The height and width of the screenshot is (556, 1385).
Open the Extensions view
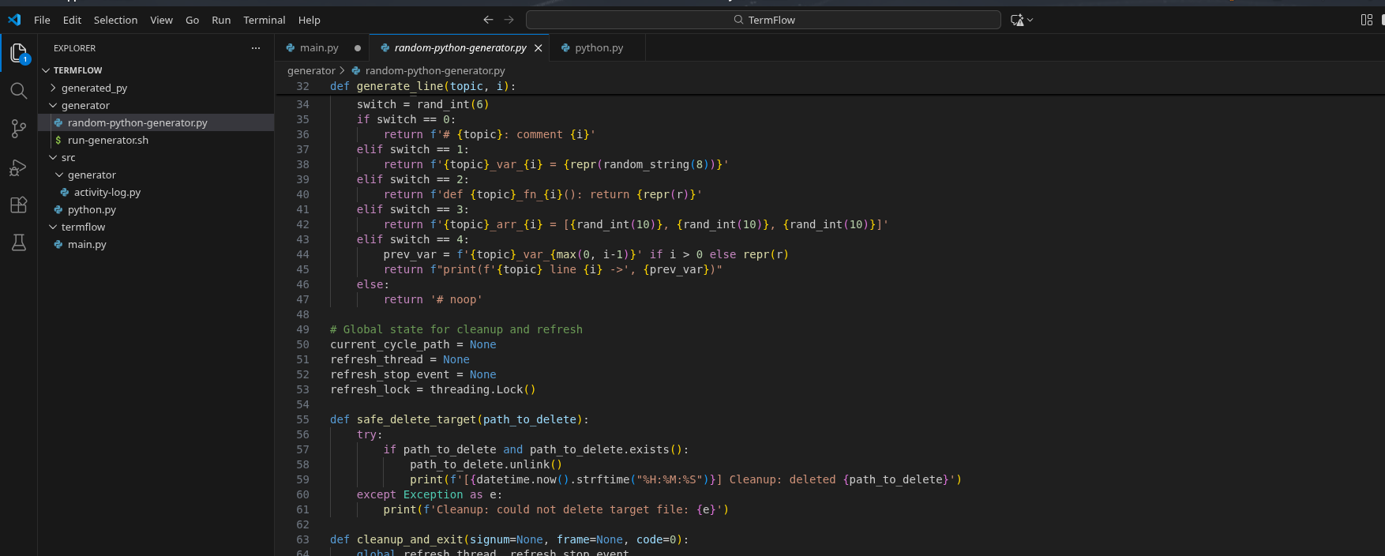click(x=19, y=205)
